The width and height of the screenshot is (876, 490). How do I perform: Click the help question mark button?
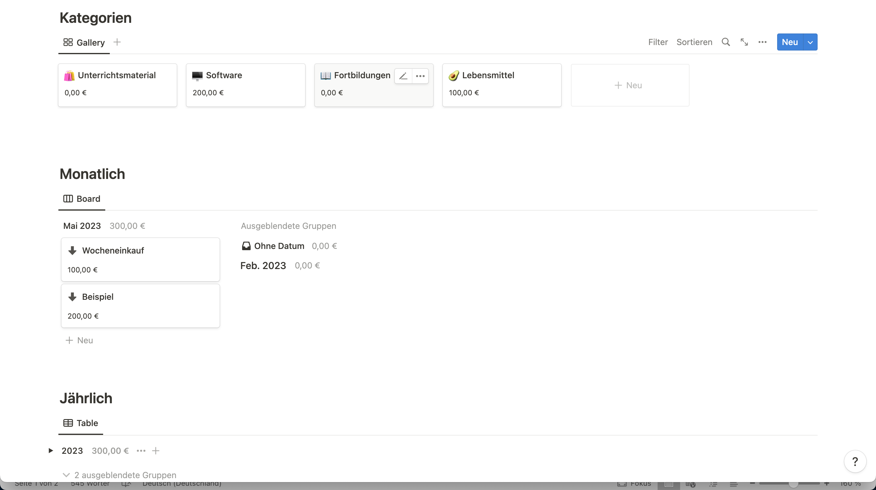[x=855, y=461]
